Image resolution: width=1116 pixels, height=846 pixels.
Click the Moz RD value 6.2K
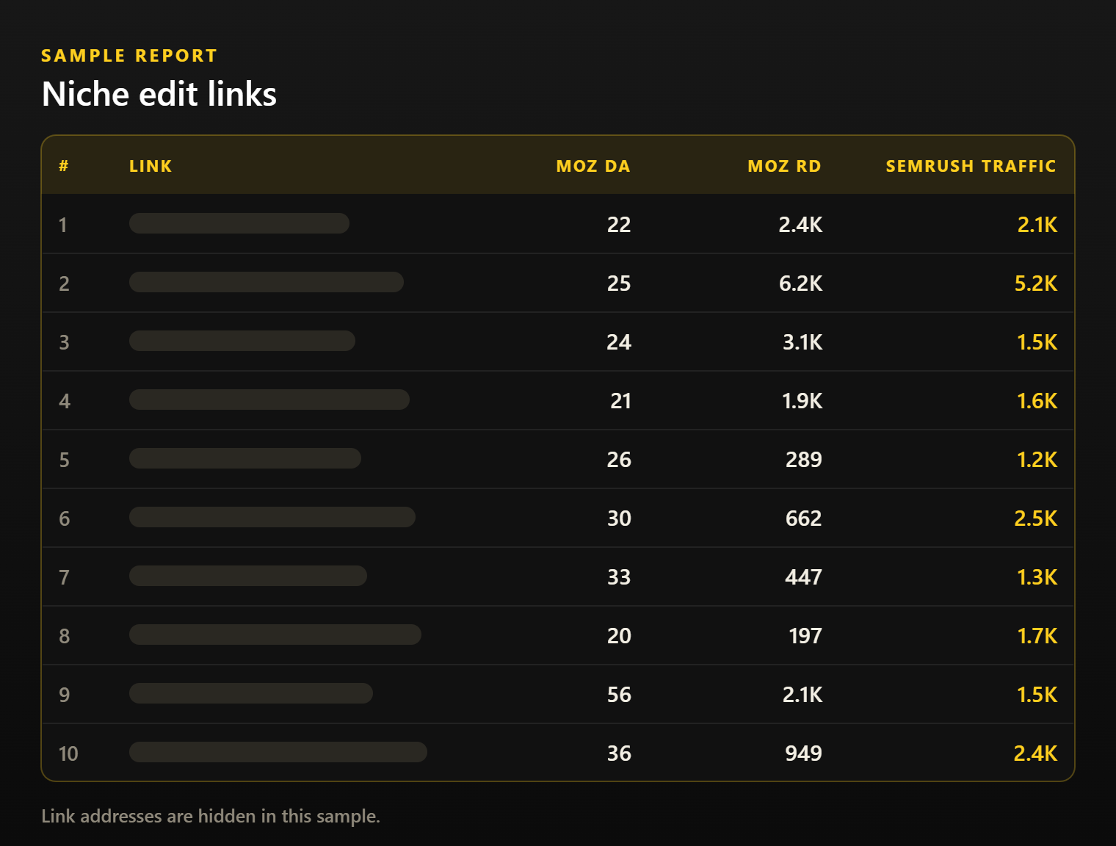(800, 283)
